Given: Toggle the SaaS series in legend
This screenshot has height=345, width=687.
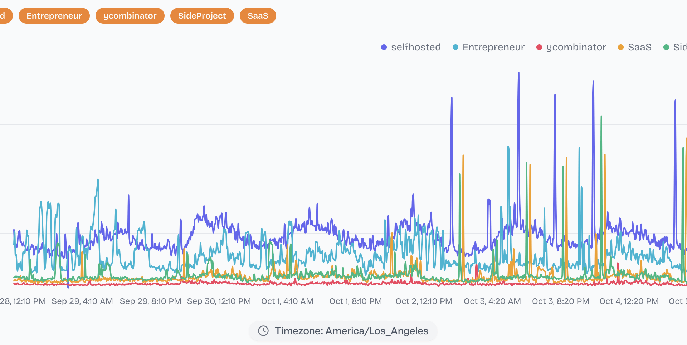Looking at the screenshot, I should coord(635,47).
